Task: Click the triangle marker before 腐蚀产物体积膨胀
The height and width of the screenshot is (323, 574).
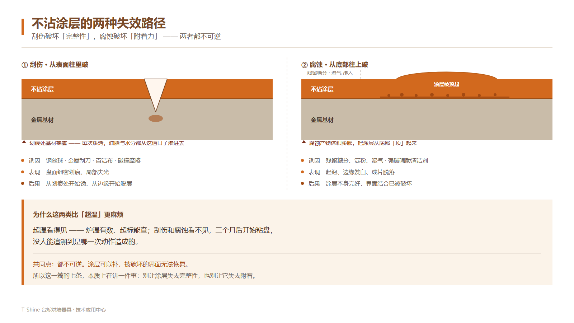Action: [304, 142]
